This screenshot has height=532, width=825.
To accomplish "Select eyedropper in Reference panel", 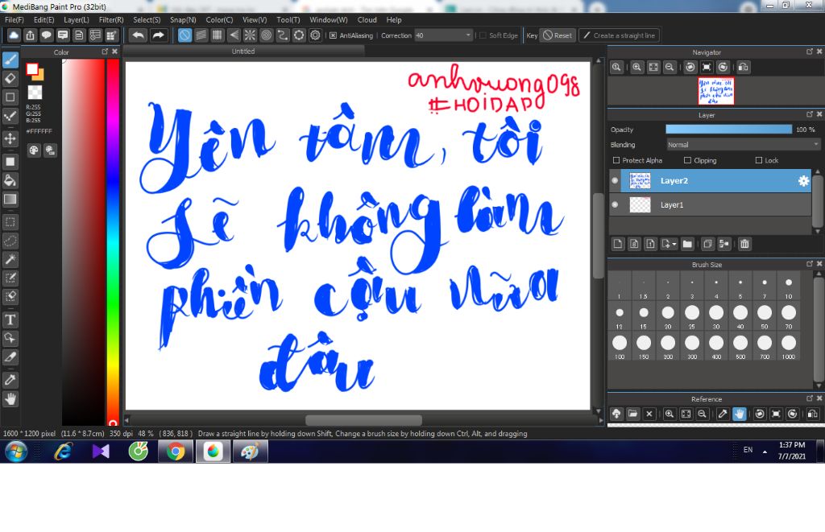I will [x=723, y=414].
